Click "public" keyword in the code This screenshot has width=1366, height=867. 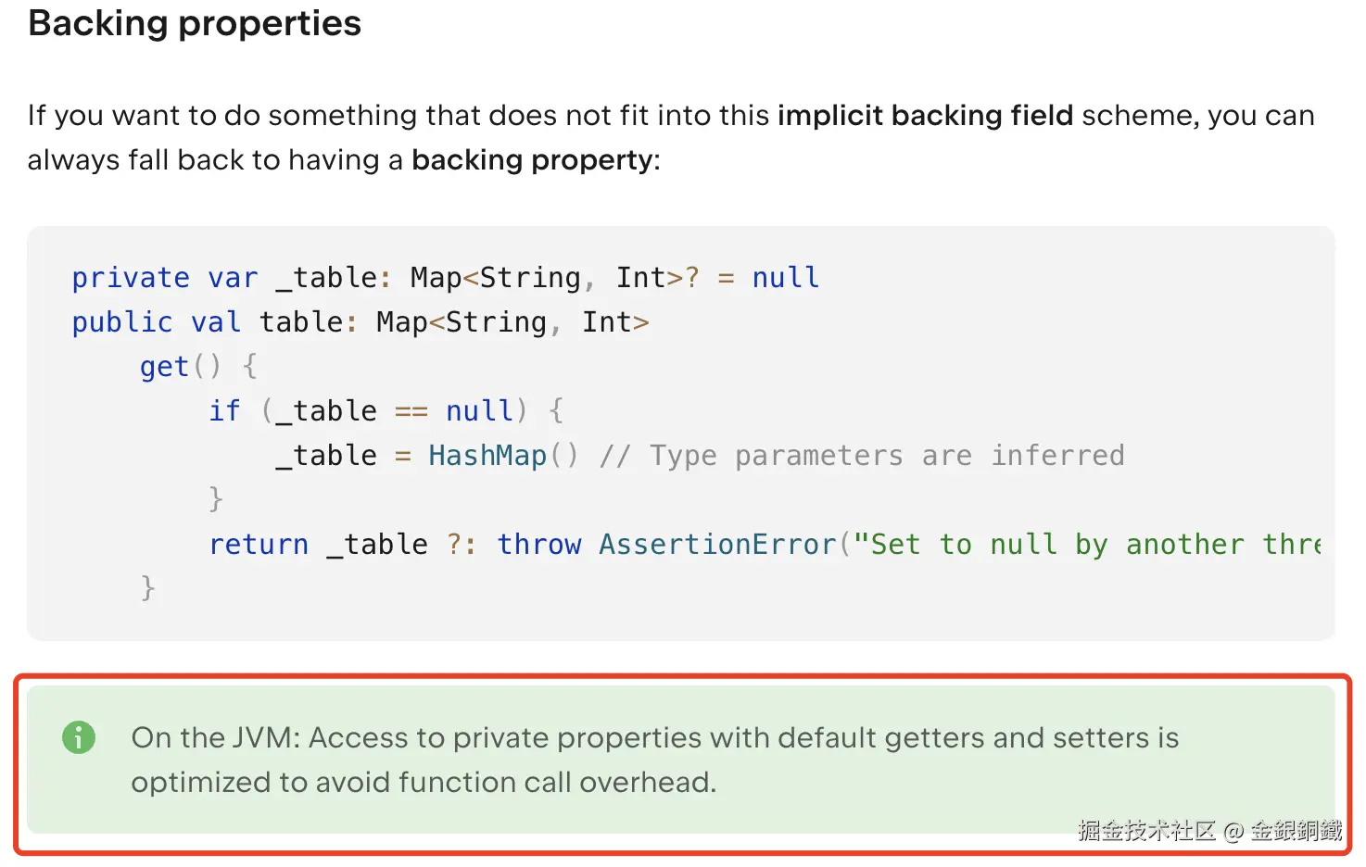tap(122, 322)
